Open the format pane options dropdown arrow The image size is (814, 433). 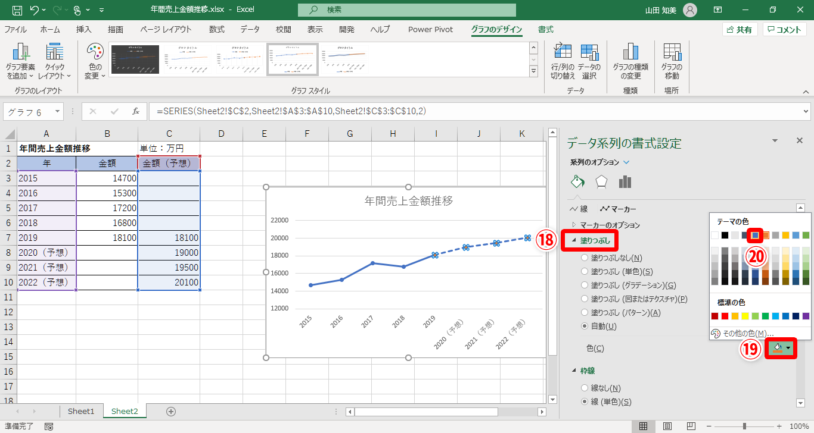(x=775, y=140)
